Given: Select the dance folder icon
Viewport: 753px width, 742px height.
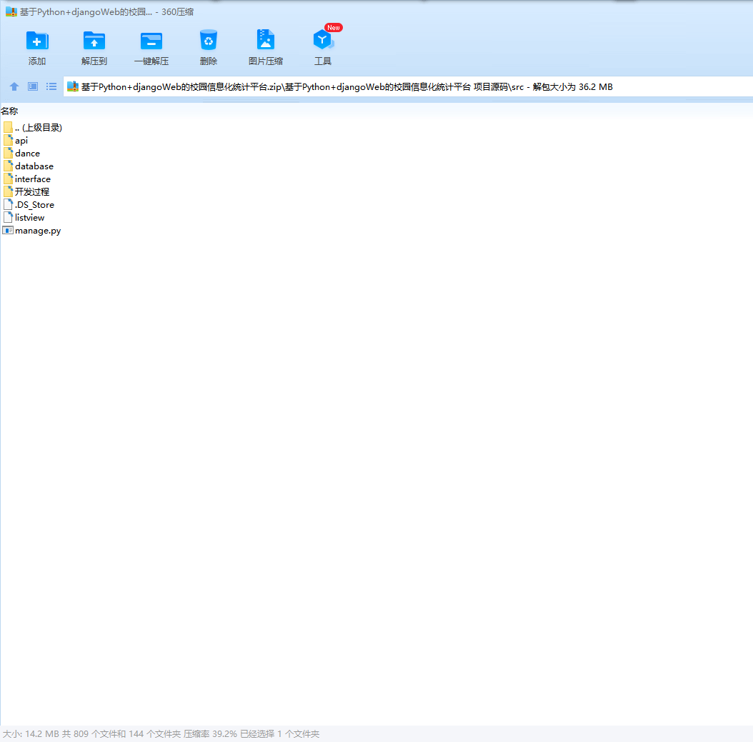Looking at the screenshot, I should [8, 153].
